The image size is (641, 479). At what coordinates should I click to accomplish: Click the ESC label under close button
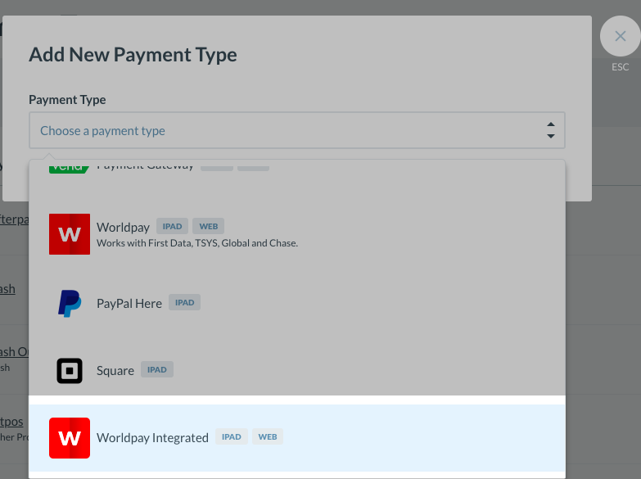point(621,67)
